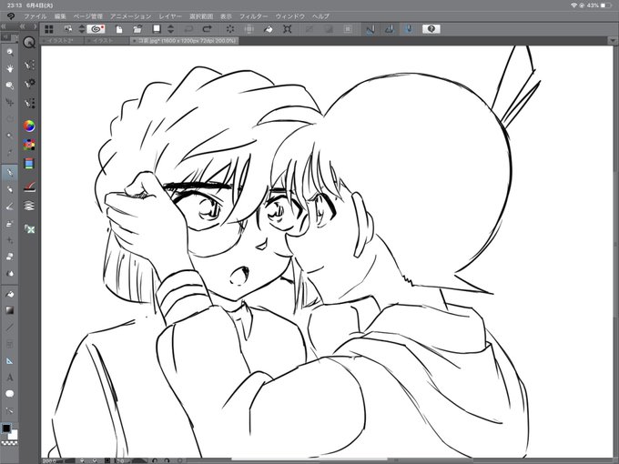Open a file via folder icon
This screenshot has width=619, height=464.
[x=137, y=29]
